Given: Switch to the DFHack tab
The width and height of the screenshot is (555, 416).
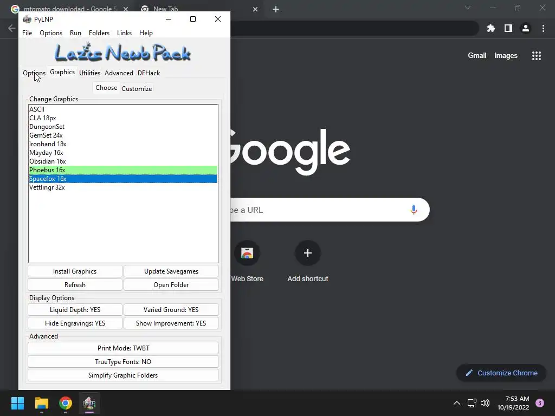Looking at the screenshot, I should (149, 73).
